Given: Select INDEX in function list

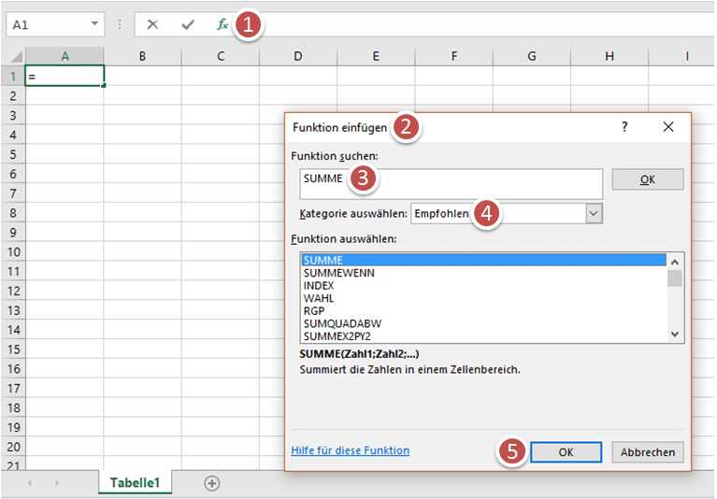Looking at the screenshot, I should point(484,286).
